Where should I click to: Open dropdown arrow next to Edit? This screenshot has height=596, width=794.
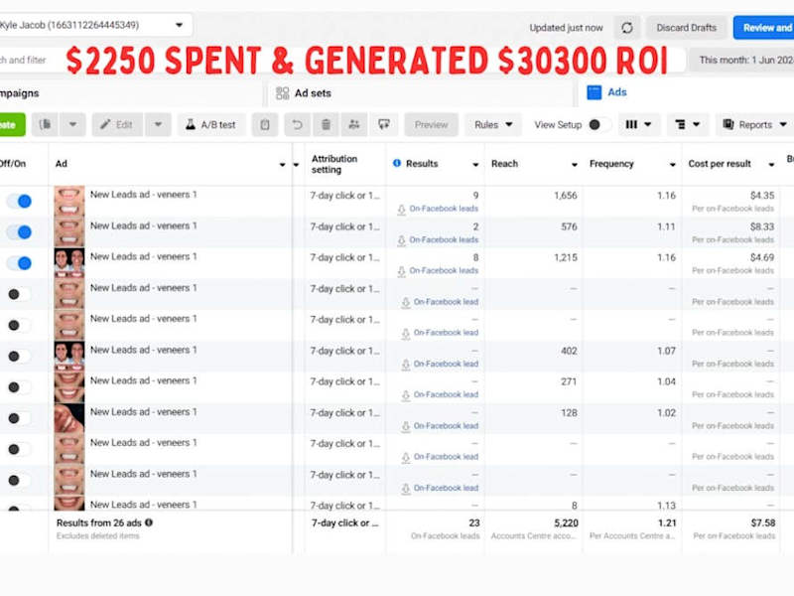[x=158, y=125]
